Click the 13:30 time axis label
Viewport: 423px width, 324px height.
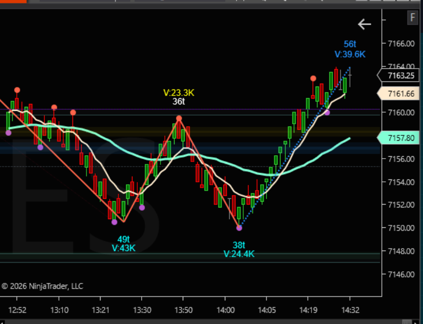142,310
